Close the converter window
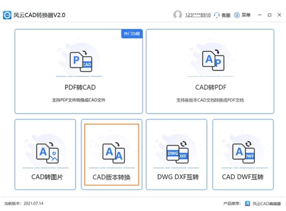286x211 pixels. coord(279,15)
